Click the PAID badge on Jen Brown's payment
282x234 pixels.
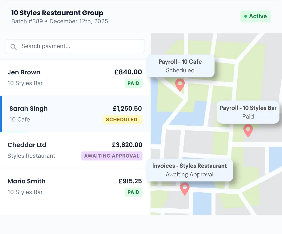[133, 83]
